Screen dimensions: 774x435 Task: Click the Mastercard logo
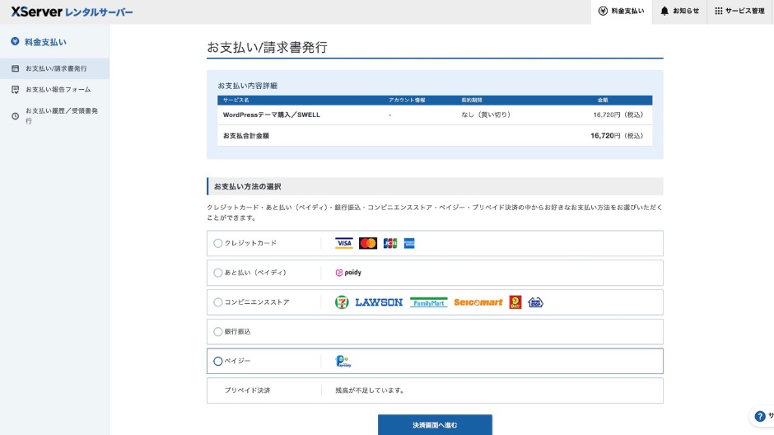(368, 243)
